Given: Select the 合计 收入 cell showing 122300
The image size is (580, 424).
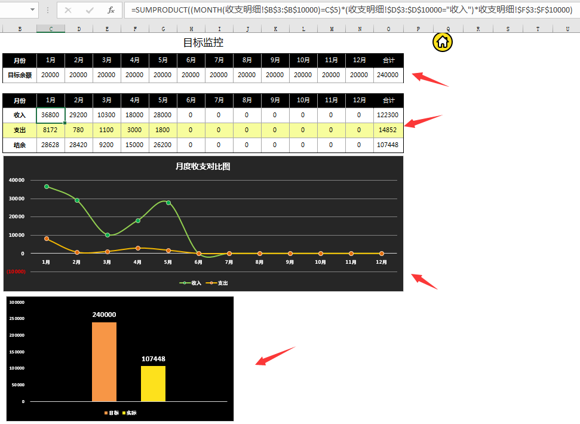Looking at the screenshot, I should pyautogui.click(x=388, y=115).
